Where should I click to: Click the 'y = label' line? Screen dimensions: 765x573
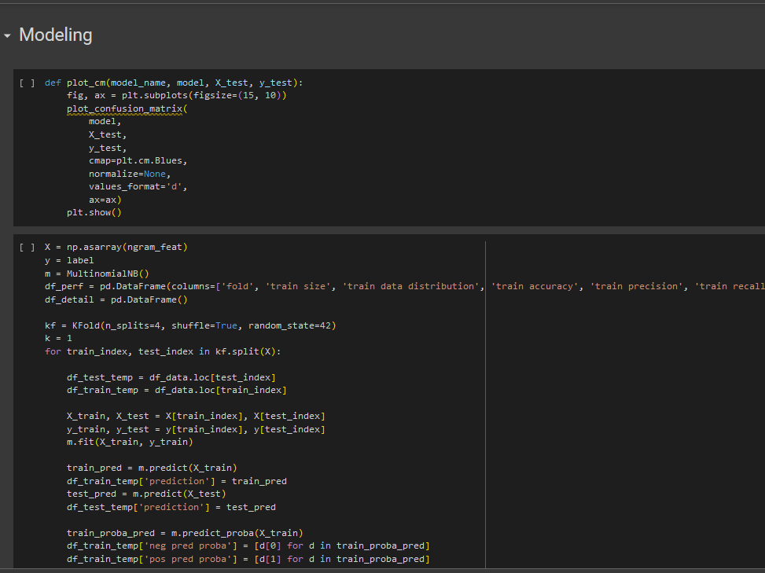tap(69, 260)
